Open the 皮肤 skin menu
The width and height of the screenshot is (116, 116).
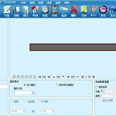(58, 3)
